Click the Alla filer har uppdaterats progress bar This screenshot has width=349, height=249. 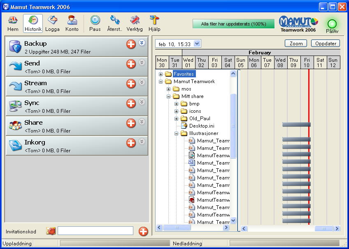click(x=233, y=24)
